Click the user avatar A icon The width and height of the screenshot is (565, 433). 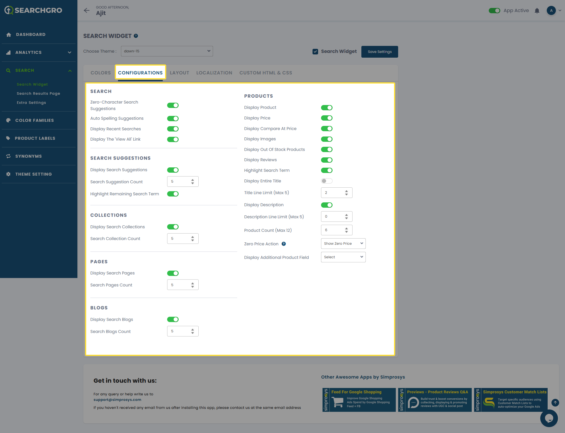click(x=551, y=11)
